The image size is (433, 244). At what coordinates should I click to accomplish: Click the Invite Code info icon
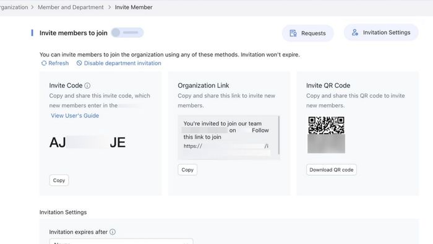[87, 85]
